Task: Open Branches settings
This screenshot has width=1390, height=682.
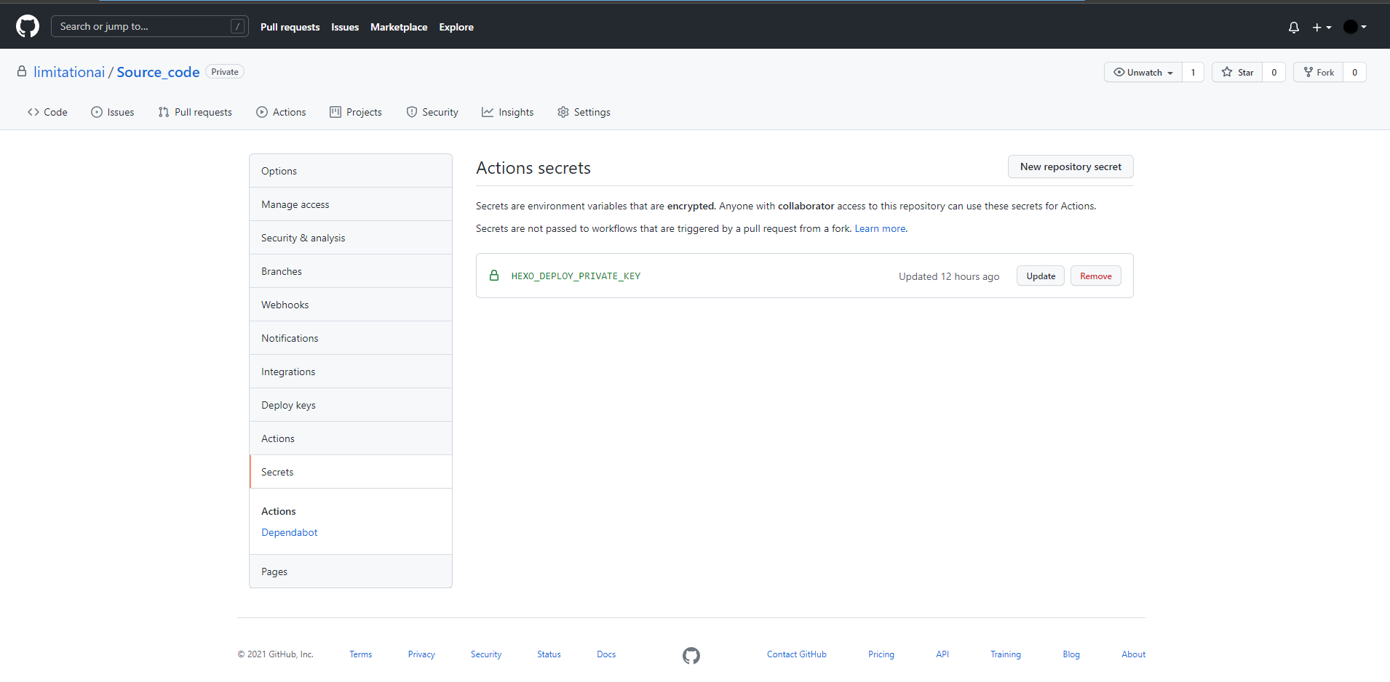Action: (351, 271)
